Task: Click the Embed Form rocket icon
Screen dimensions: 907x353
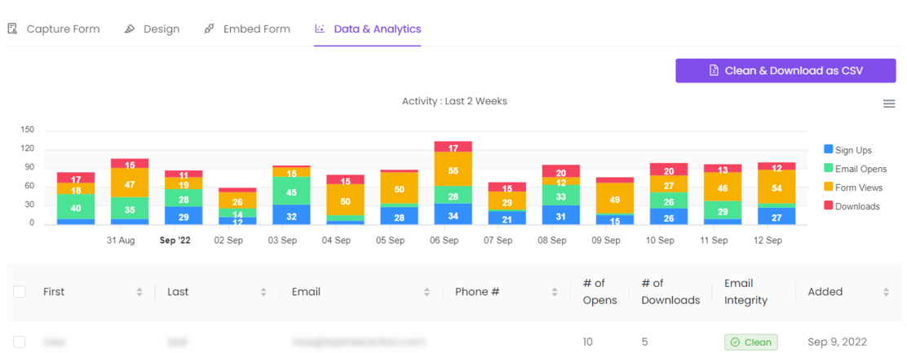Action: [210, 29]
